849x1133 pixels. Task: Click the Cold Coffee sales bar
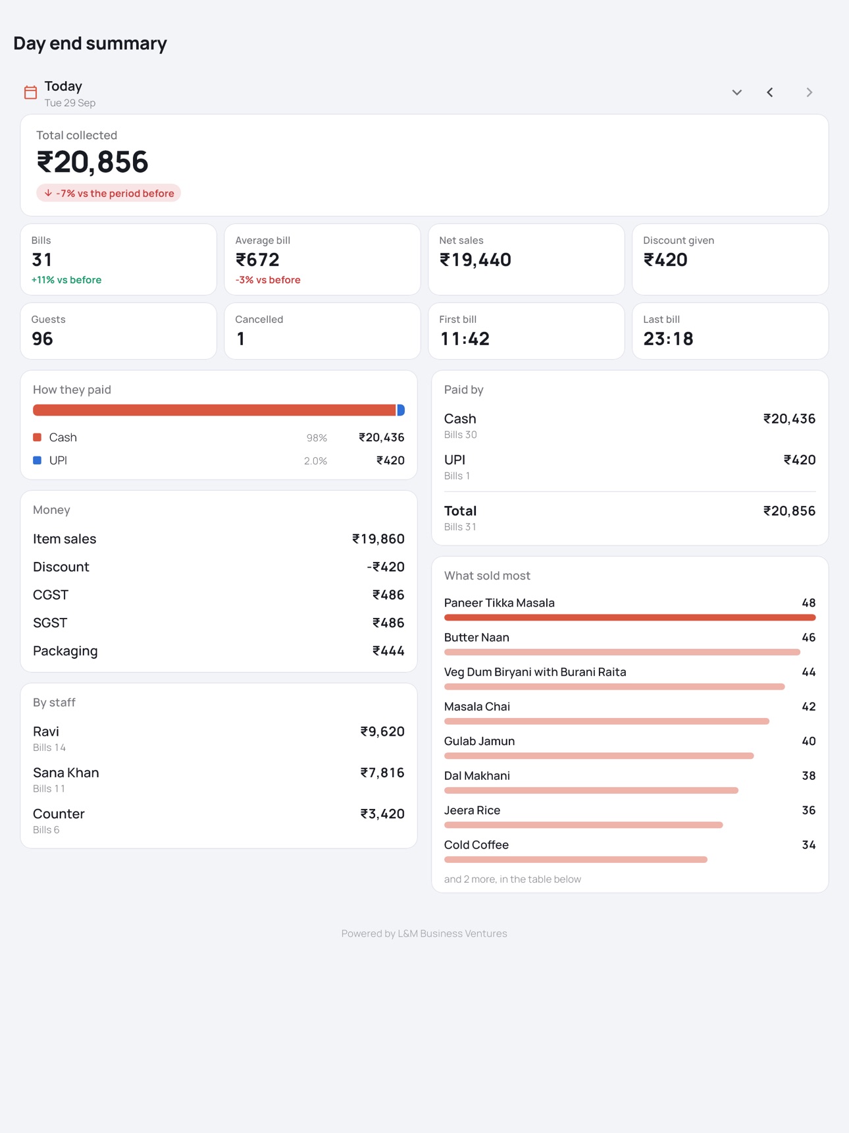pos(576,860)
